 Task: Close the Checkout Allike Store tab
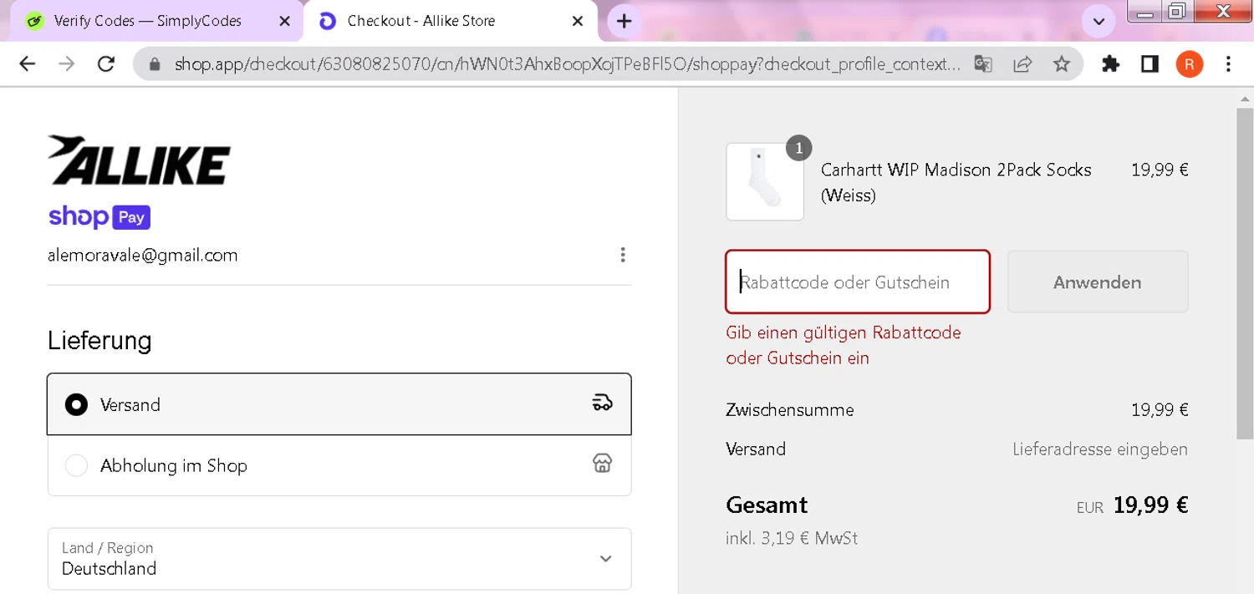coord(578,21)
